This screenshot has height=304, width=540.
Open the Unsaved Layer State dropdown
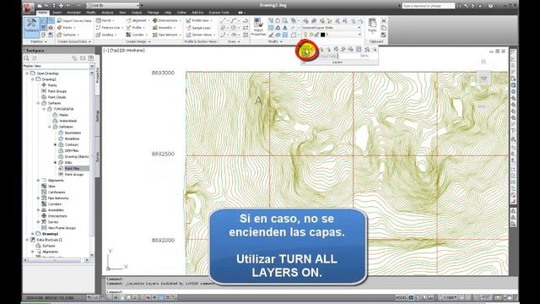pos(332,28)
